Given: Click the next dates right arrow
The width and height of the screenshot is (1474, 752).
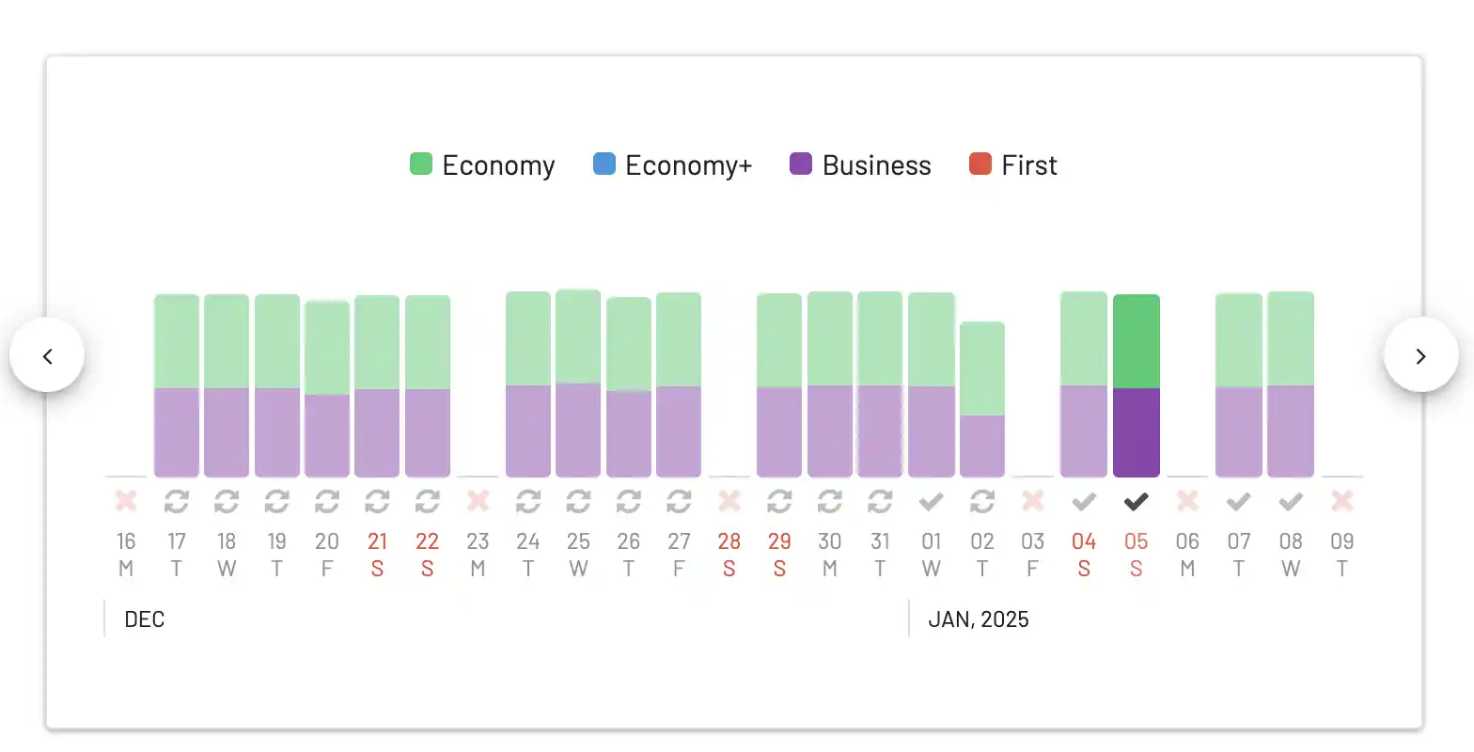Looking at the screenshot, I should tap(1420, 355).
